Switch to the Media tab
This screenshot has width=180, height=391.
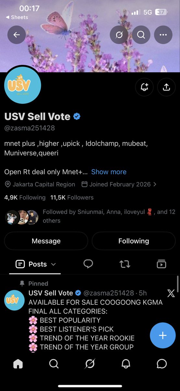click(x=161, y=264)
